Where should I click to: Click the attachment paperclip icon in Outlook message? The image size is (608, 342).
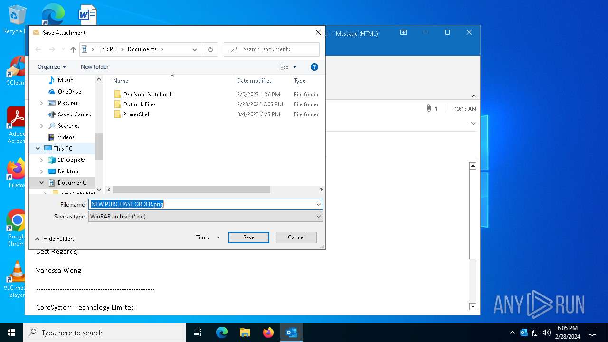(429, 109)
